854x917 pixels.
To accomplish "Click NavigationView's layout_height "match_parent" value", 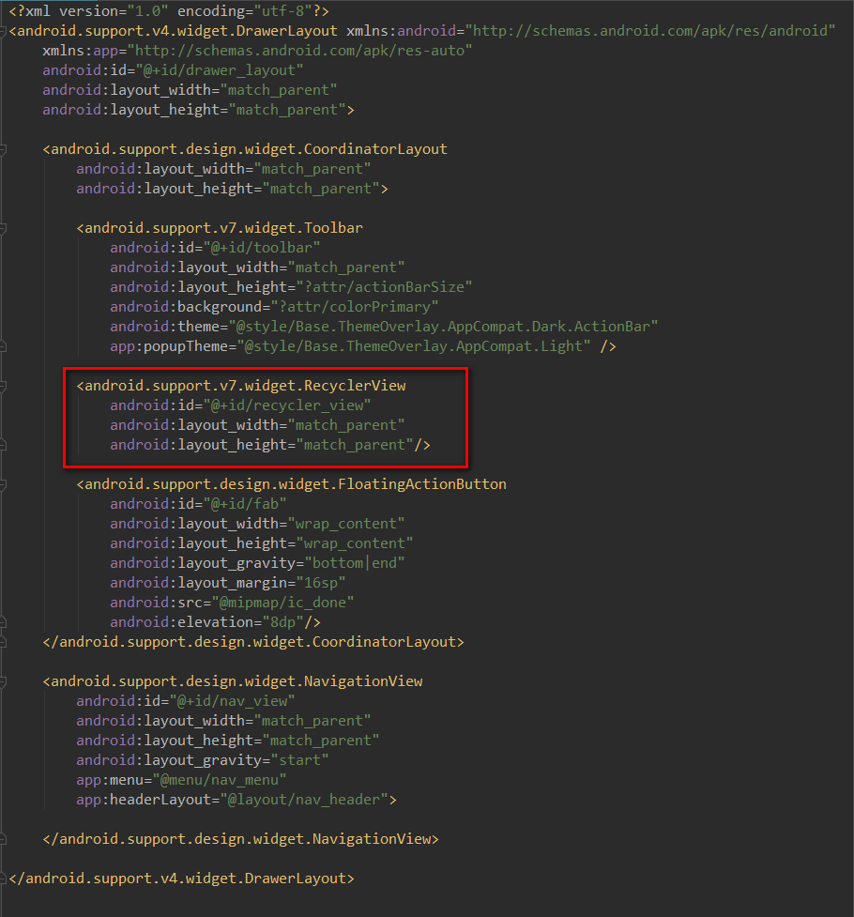I will click(x=321, y=741).
